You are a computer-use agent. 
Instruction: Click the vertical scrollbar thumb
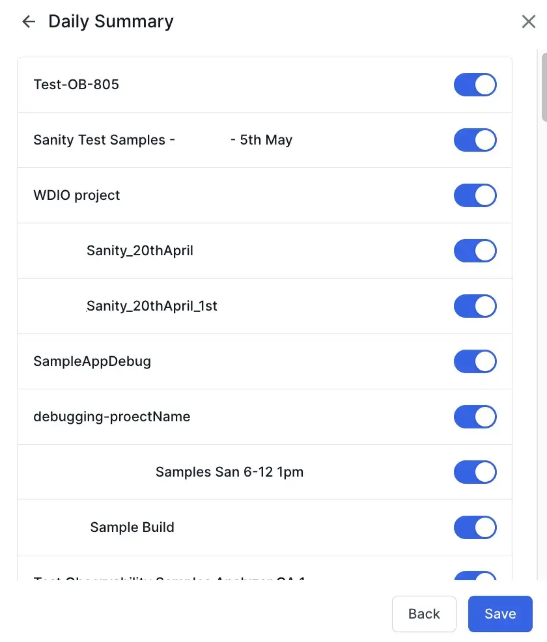click(544, 88)
